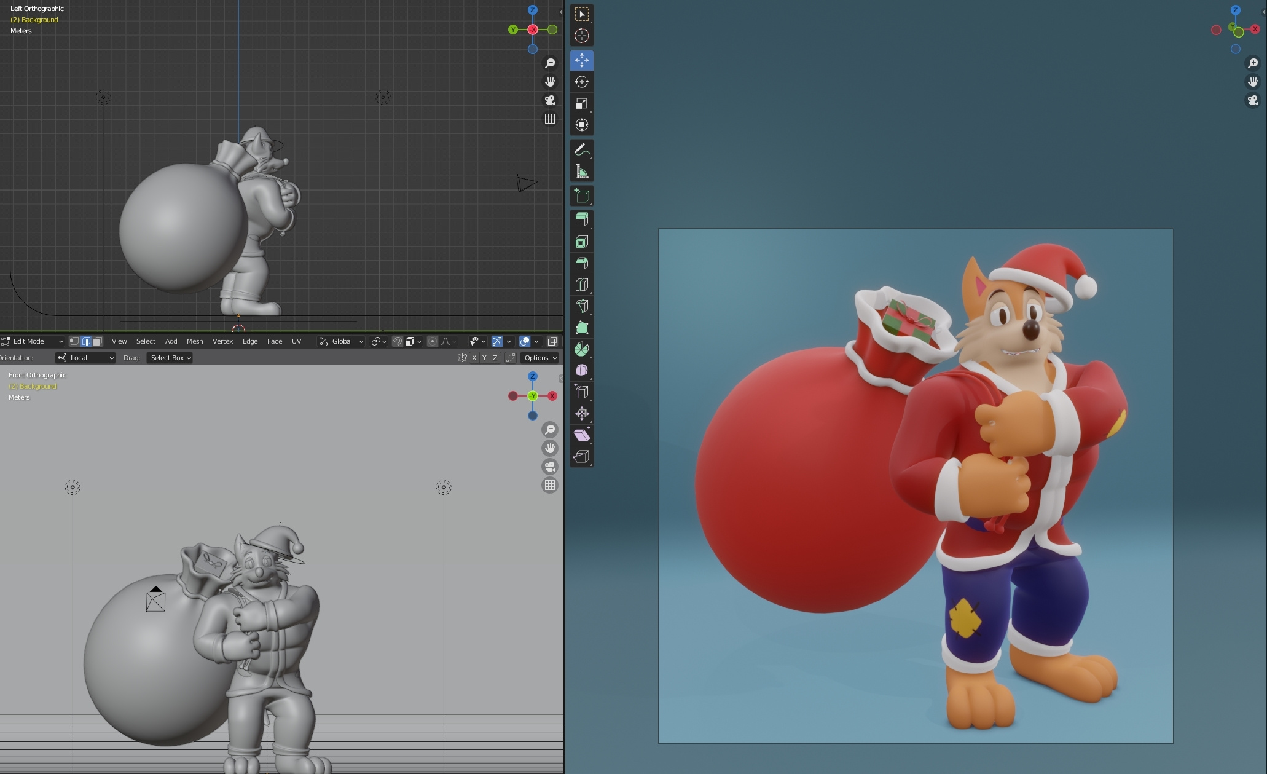
Task: Toggle auto merge vertices
Action: [511, 358]
